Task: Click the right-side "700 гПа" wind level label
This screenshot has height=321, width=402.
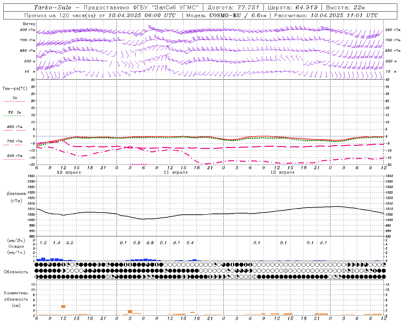Action: [x=393, y=40]
